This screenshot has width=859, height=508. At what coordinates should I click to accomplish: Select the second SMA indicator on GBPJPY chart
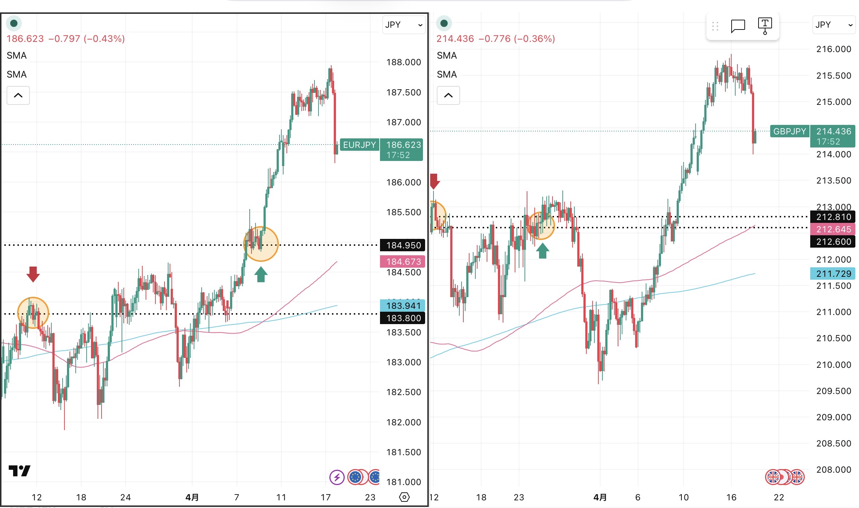point(447,74)
